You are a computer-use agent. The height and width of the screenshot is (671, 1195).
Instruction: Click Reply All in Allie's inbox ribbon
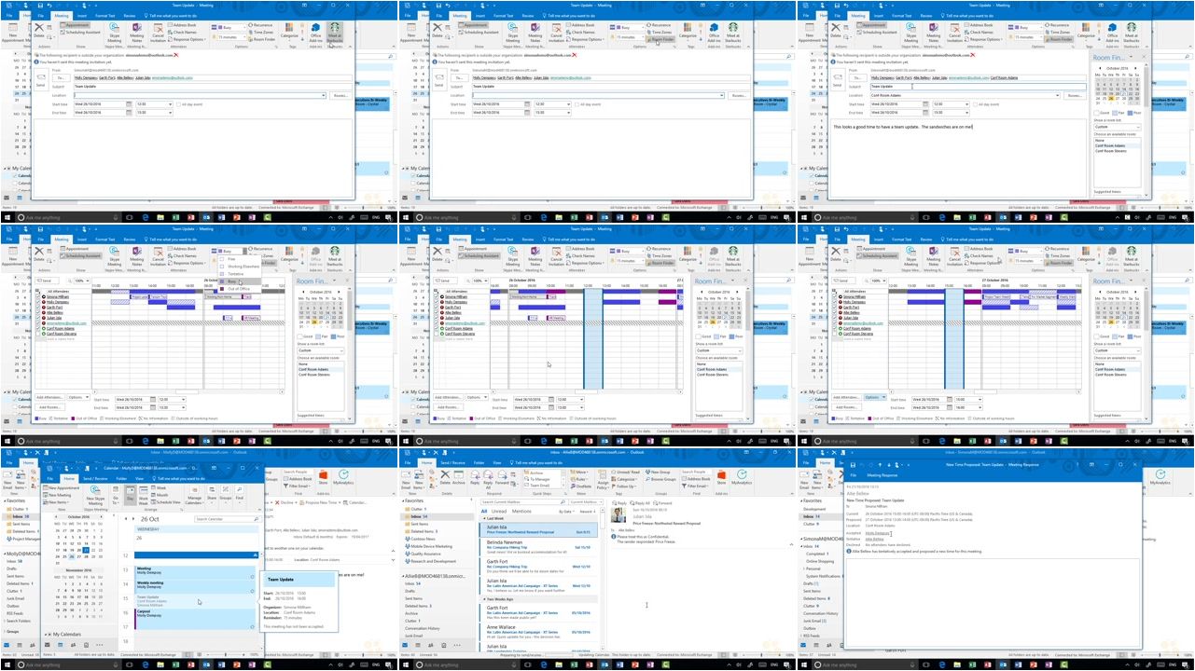[x=488, y=478]
